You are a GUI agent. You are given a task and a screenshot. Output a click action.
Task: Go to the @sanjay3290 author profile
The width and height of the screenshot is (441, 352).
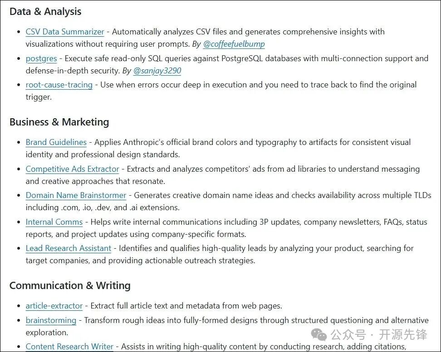pyautogui.click(x=157, y=71)
